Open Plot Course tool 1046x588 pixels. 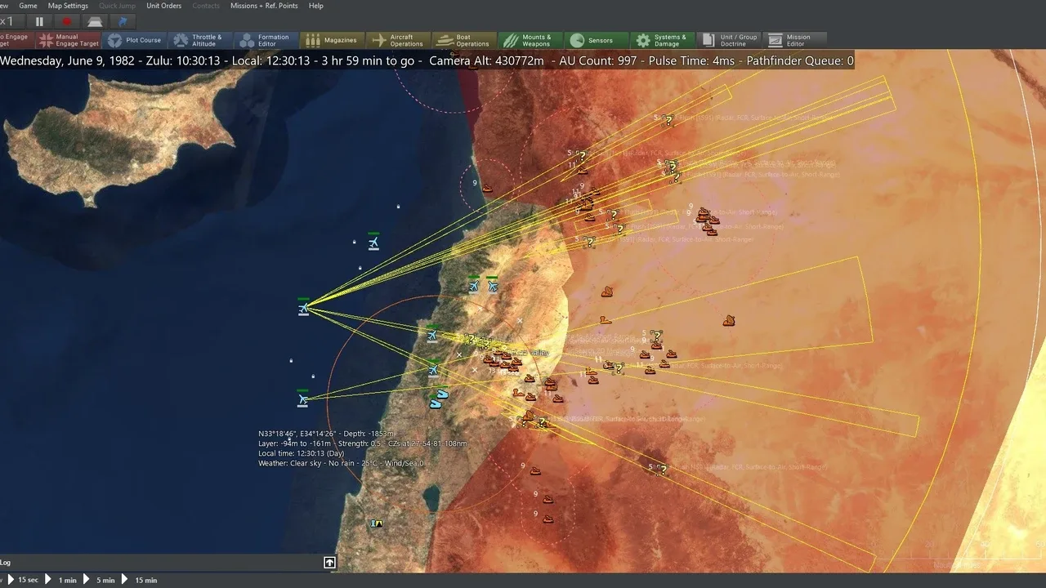pyautogui.click(x=136, y=40)
